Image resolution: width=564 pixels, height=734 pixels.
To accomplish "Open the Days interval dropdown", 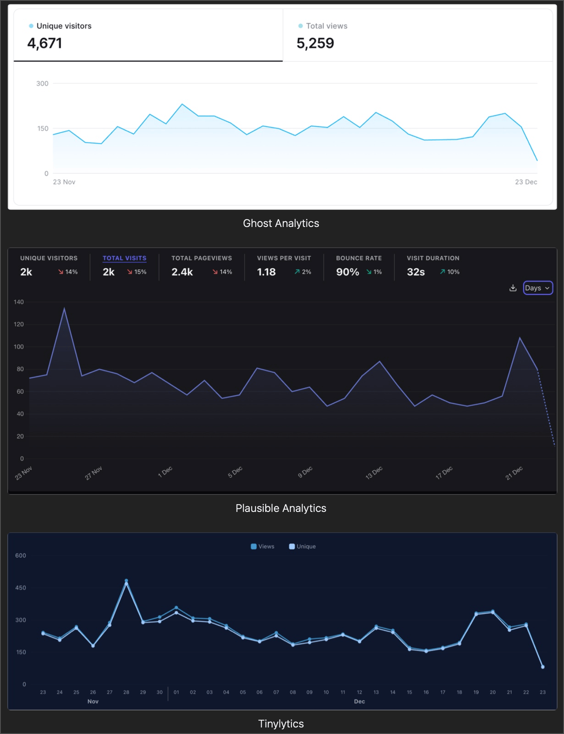I will 537,288.
